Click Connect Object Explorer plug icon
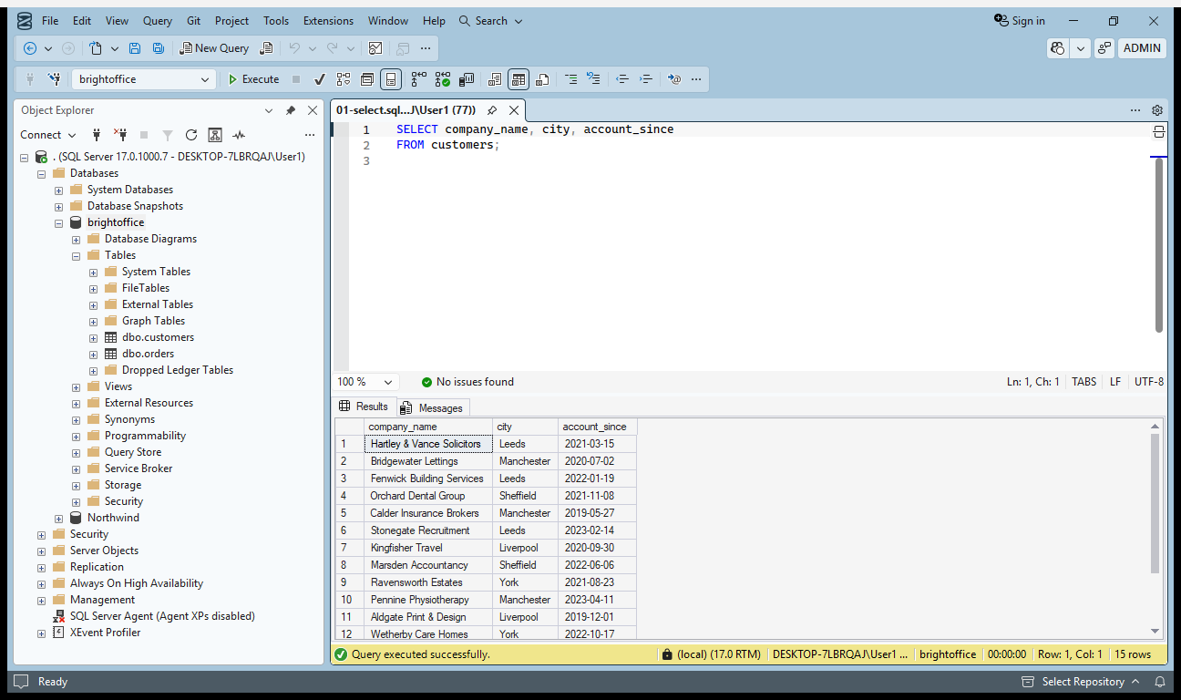The height and width of the screenshot is (700, 1181). pyautogui.click(x=97, y=135)
